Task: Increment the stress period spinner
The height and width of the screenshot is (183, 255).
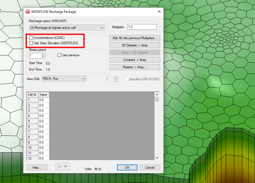Action: point(43,54)
